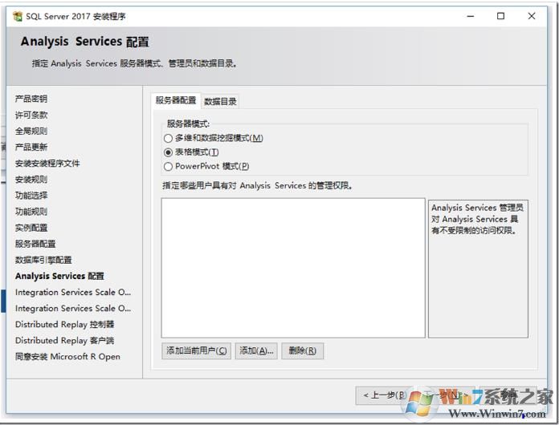Select multidimensional and data mining mode (M) radio
Image resolution: width=559 pixels, height=425 pixels.
(x=168, y=138)
